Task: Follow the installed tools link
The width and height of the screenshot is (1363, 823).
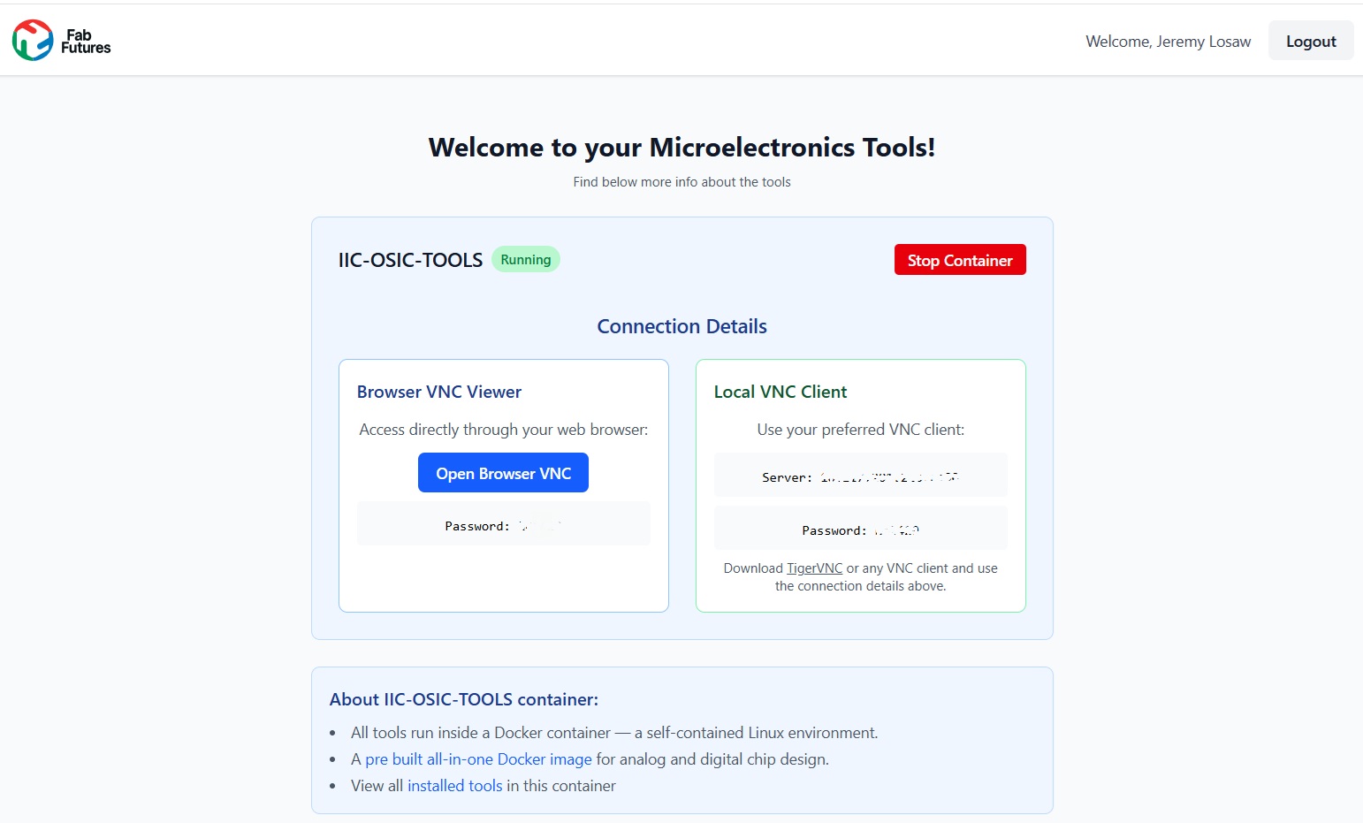Action: pos(454,786)
